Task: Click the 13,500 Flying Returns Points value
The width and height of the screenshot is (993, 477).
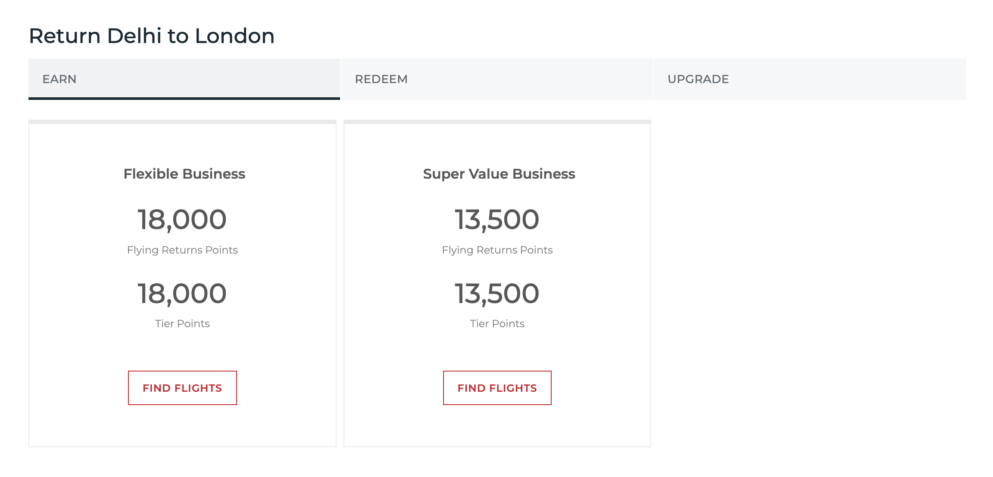Action: tap(496, 219)
